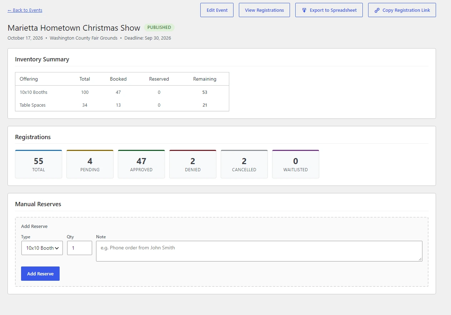
Task: Open View Registrations
Action: [x=264, y=10]
